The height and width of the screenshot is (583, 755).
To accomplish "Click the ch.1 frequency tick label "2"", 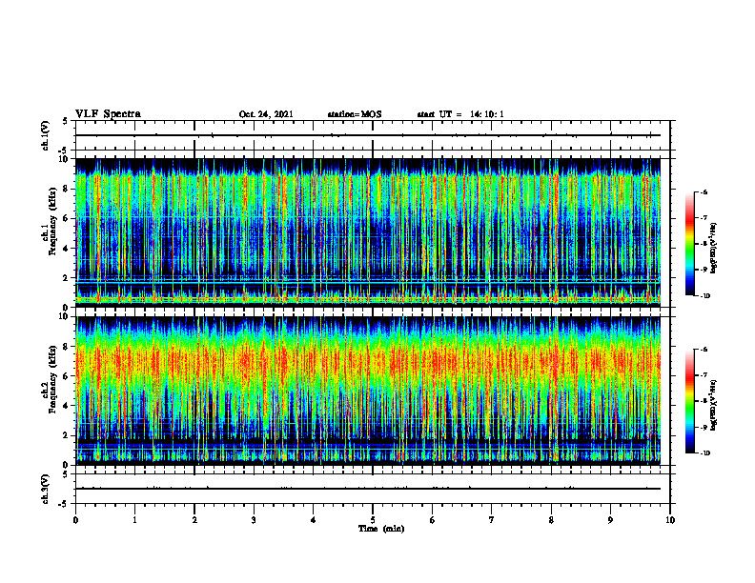I will [x=66, y=278].
